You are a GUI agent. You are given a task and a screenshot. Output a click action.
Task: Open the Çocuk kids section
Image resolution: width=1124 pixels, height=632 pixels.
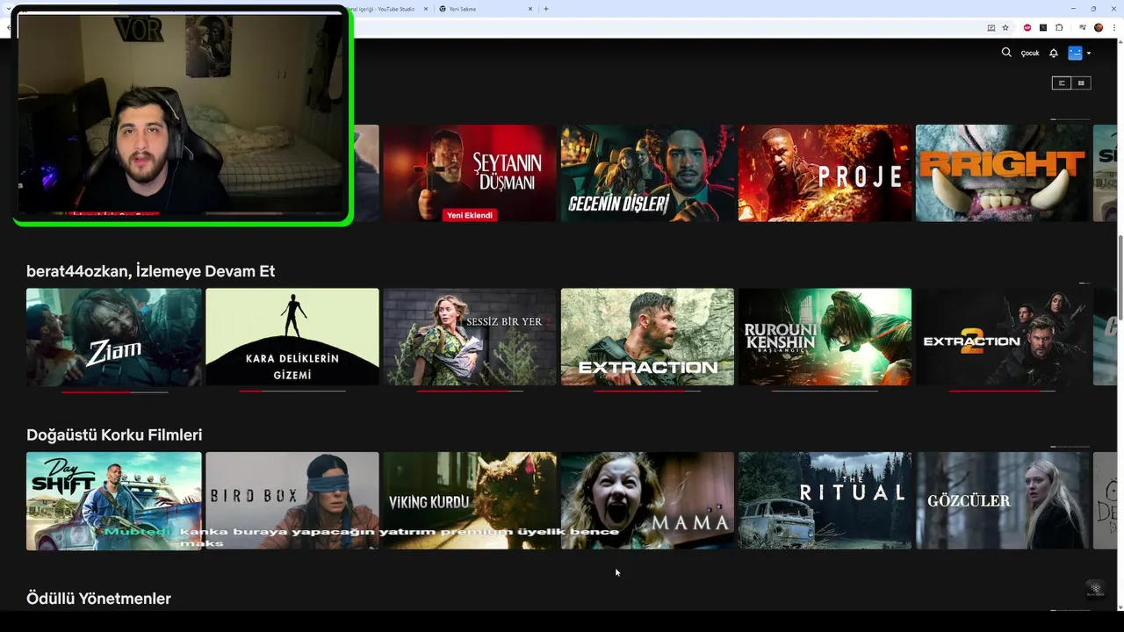pyautogui.click(x=1030, y=54)
